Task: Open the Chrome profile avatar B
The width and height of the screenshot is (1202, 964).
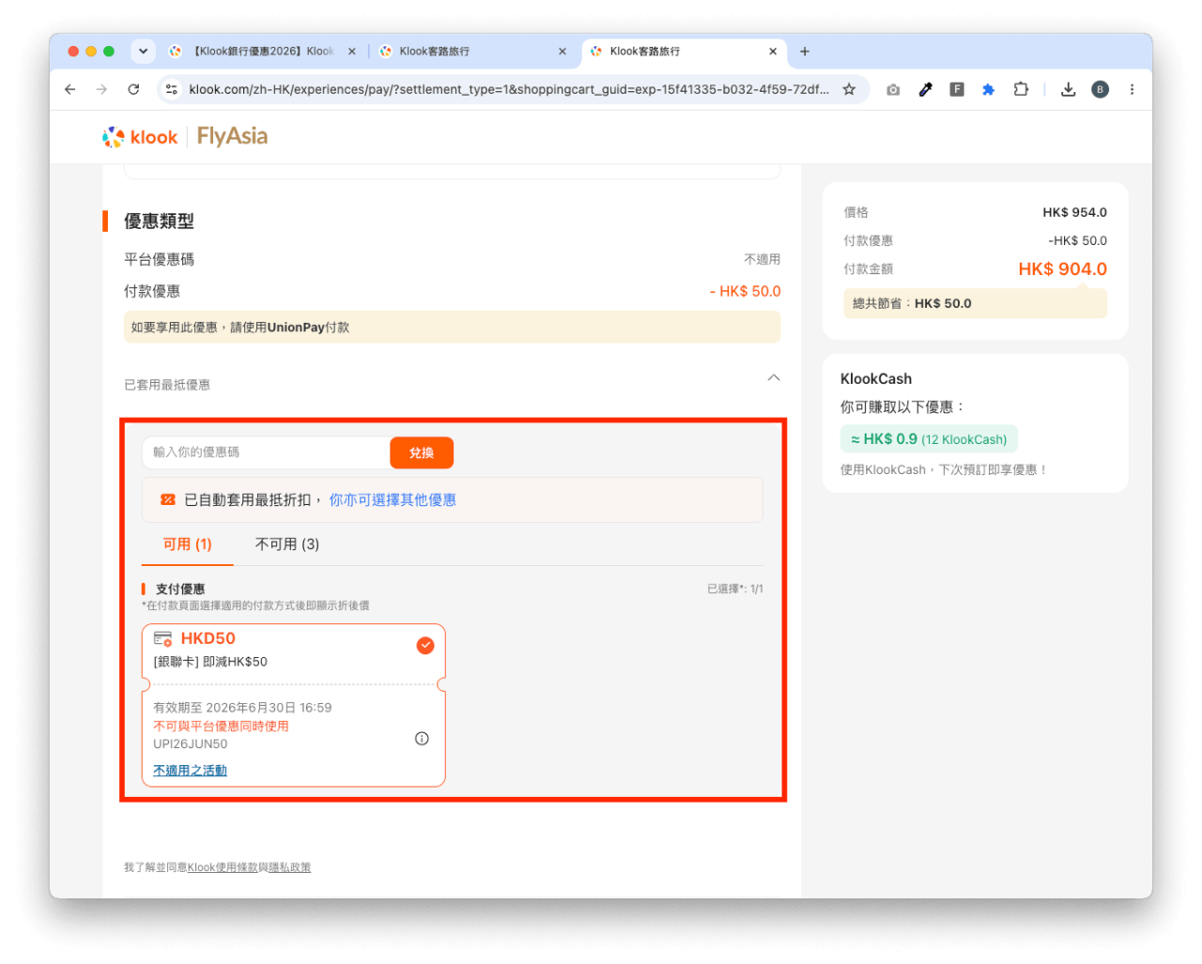Action: 1100,89
